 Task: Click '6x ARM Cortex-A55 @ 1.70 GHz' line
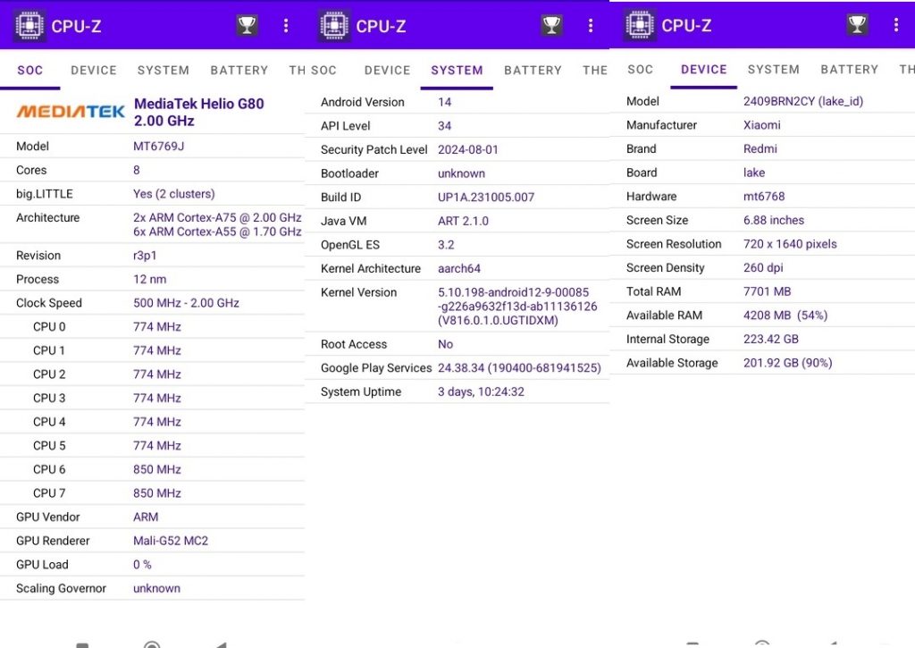[217, 231]
